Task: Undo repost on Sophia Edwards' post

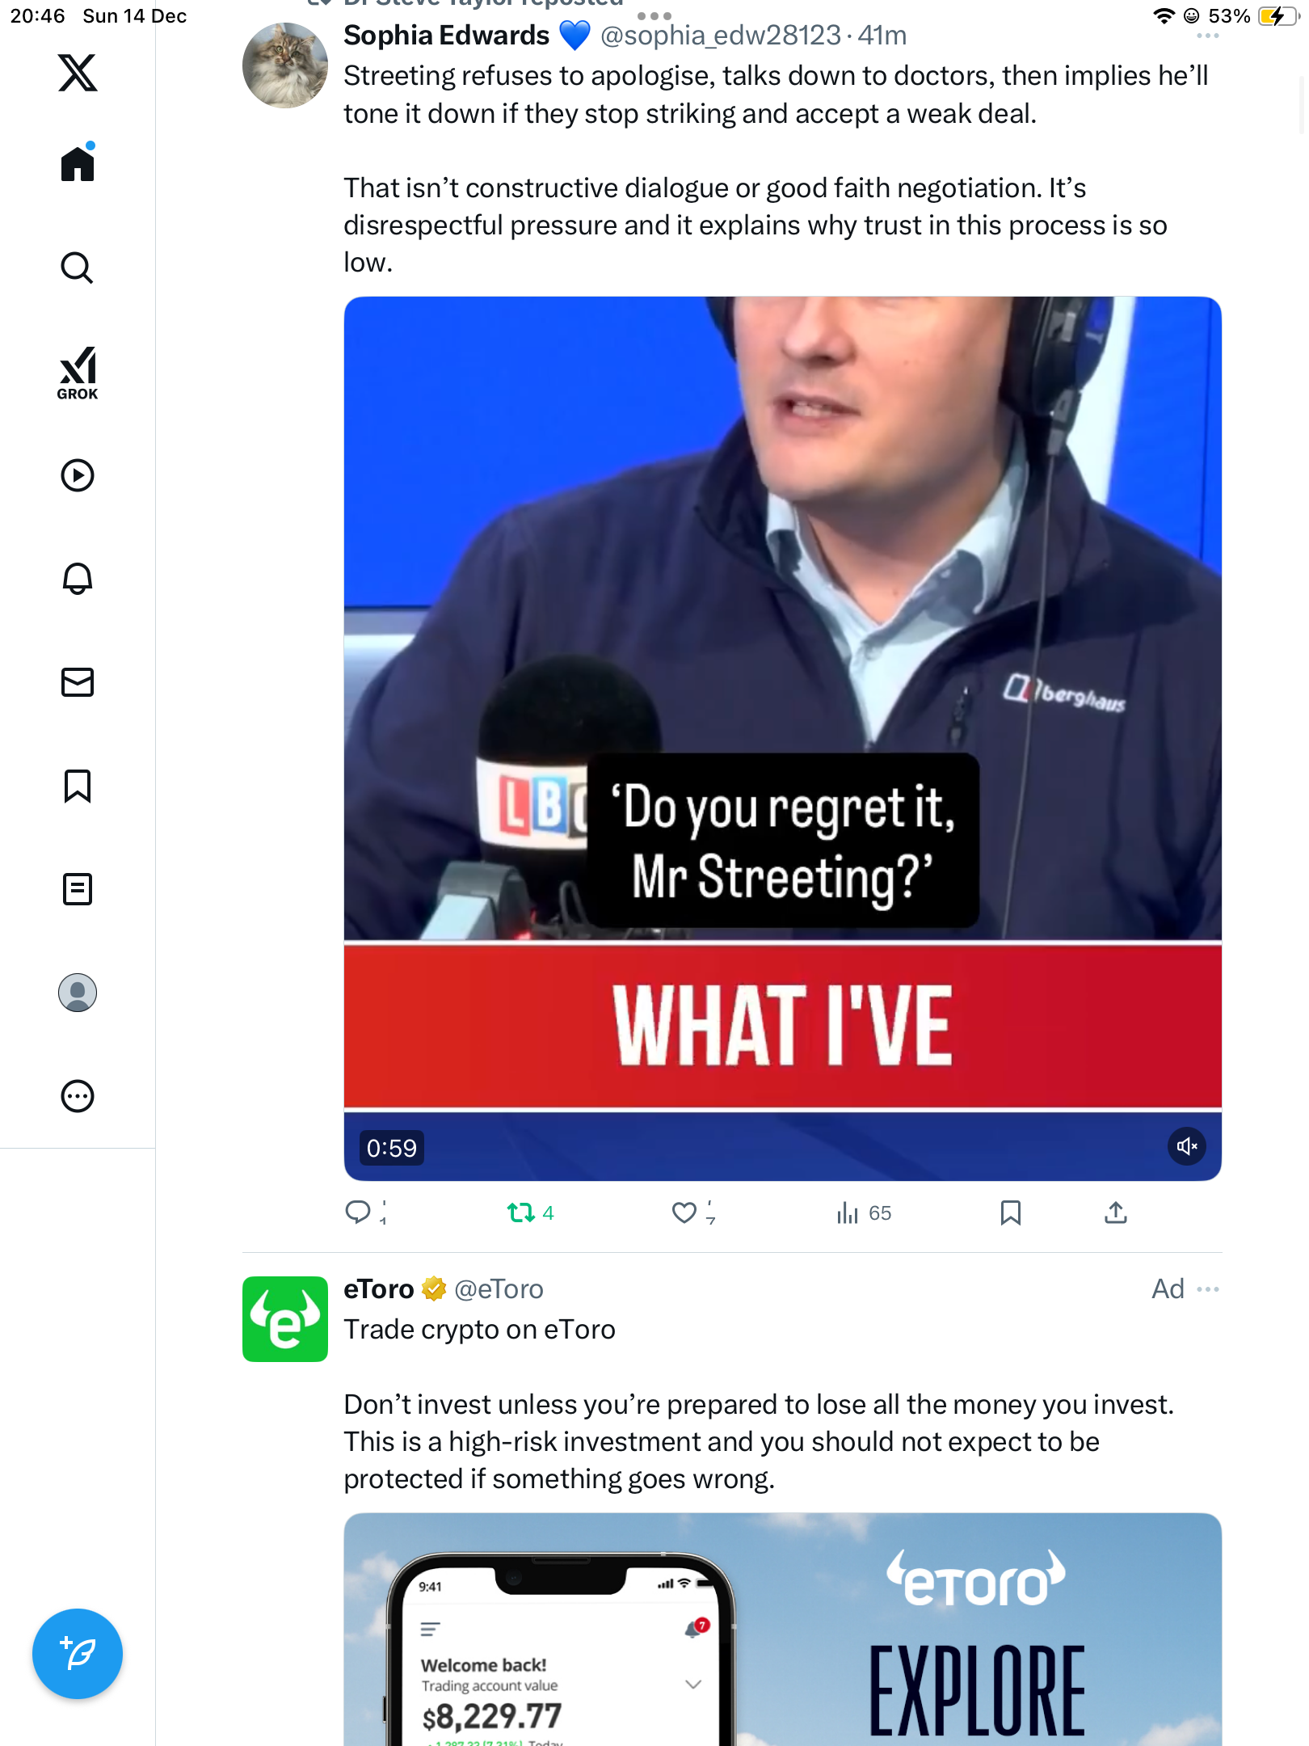Action: pyautogui.click(x=530, y=1212)
